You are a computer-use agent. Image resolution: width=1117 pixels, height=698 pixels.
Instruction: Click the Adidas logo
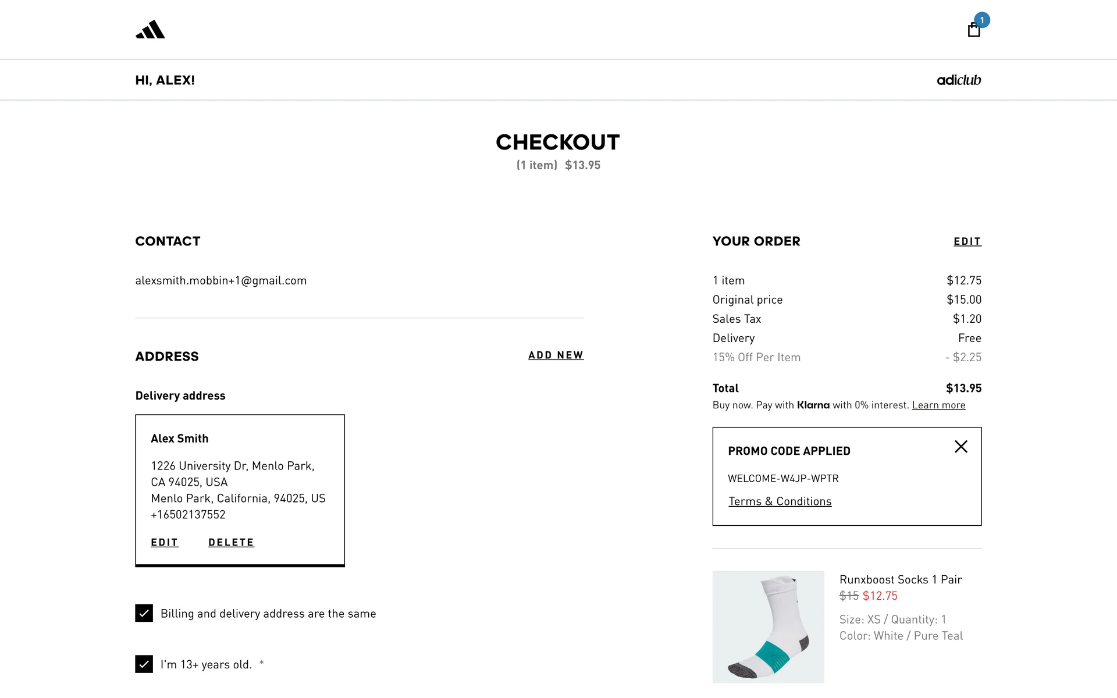150,30
